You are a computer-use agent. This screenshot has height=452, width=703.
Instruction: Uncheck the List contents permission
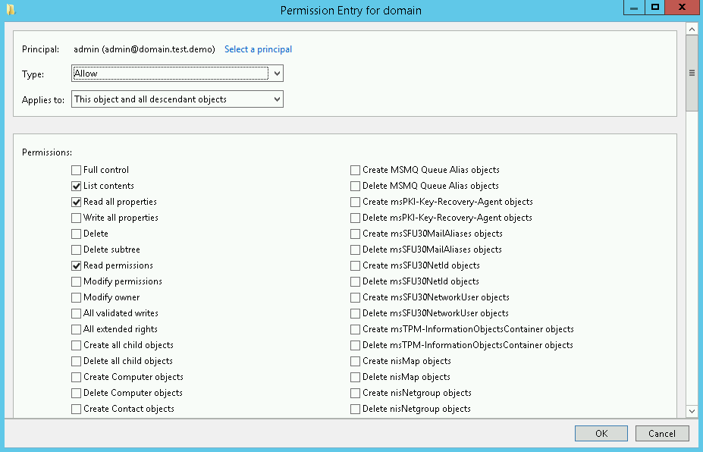(x=77, y=186)
